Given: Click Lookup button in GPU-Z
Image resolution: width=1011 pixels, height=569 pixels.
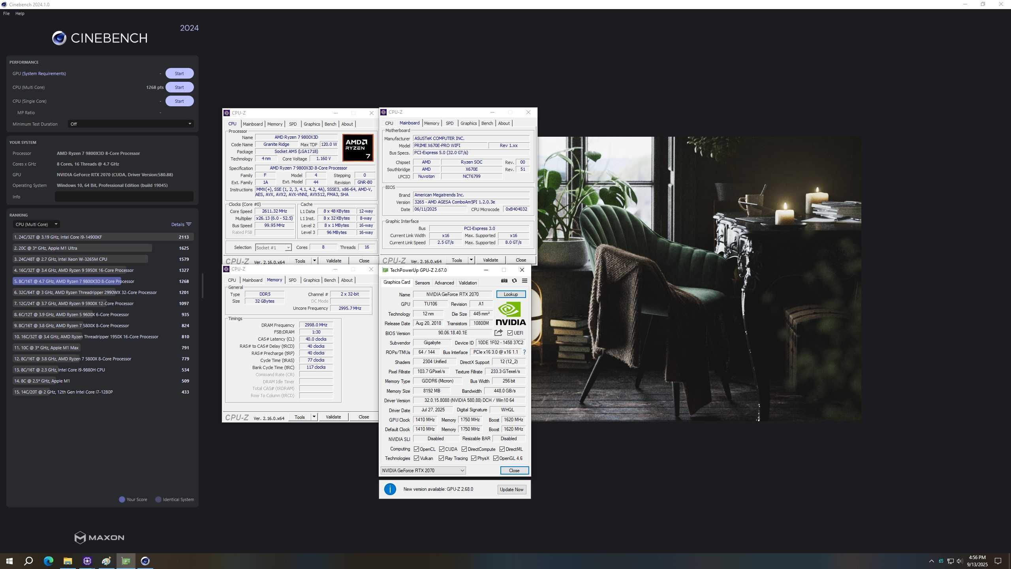Looking at the screenshot, I should coord(511,294).
